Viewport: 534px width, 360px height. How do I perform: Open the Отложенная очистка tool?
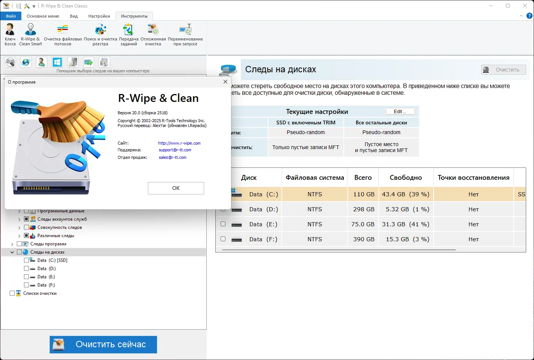152,34
